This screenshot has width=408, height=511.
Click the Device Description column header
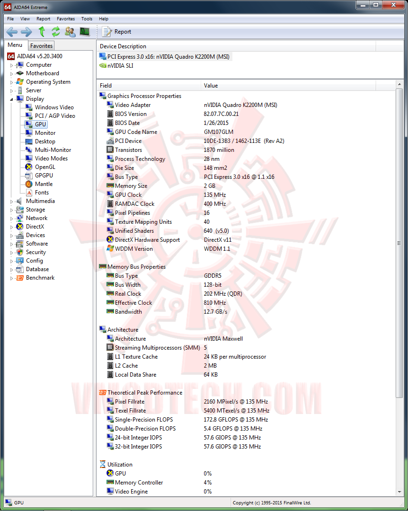click(x=237, y=46)
